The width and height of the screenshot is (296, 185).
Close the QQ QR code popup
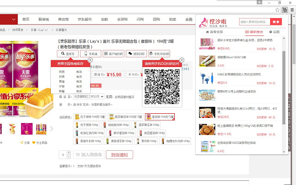[x=182, y=60]
